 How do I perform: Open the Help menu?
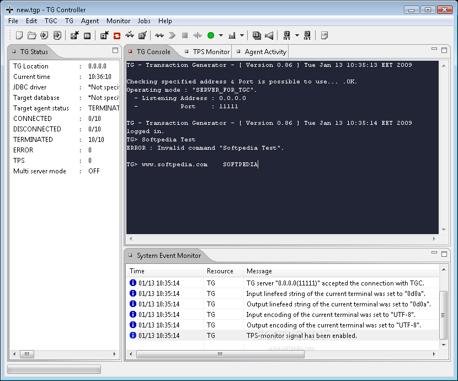[165, 21]
